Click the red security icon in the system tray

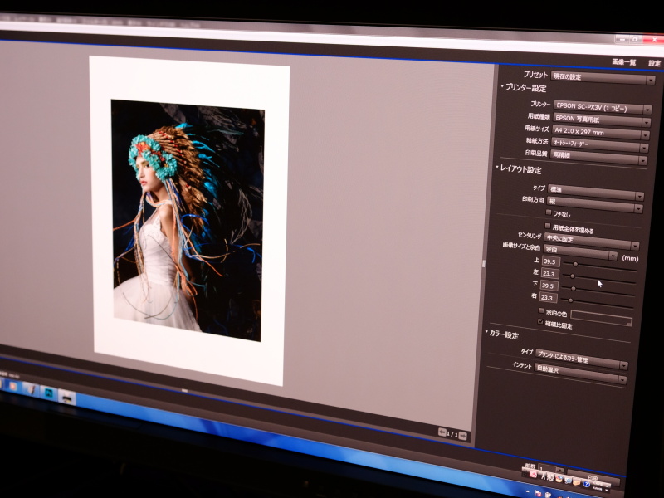coord(532,475)
